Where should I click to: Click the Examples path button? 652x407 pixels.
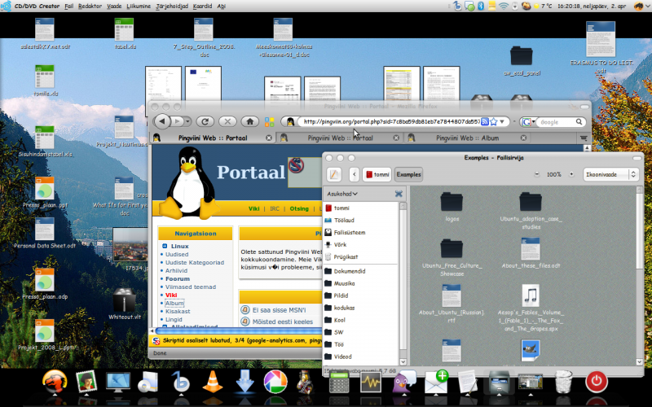tap(408, 174)
